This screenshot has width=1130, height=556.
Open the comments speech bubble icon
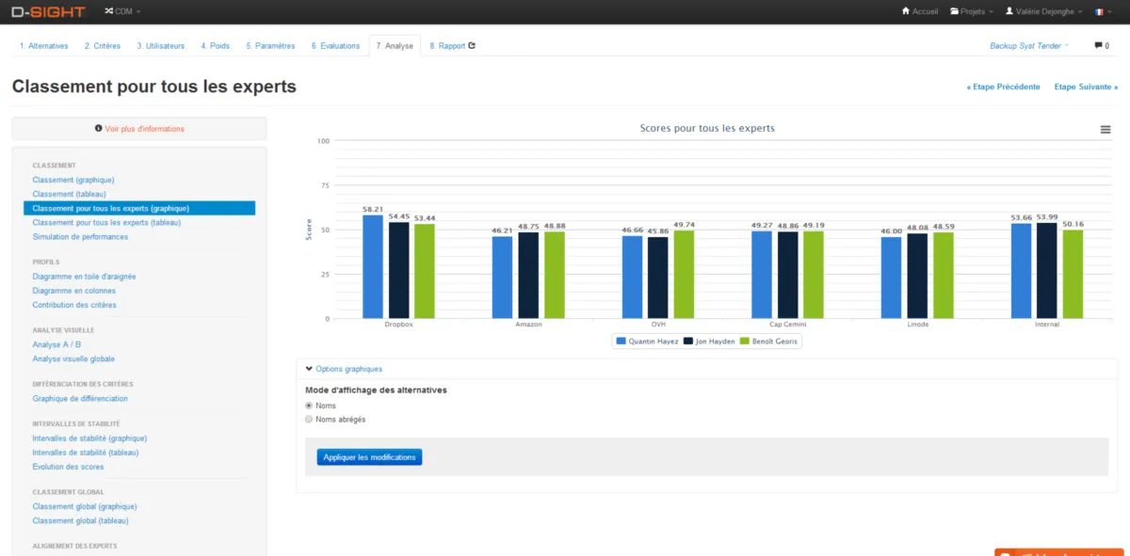(1097, 45)
